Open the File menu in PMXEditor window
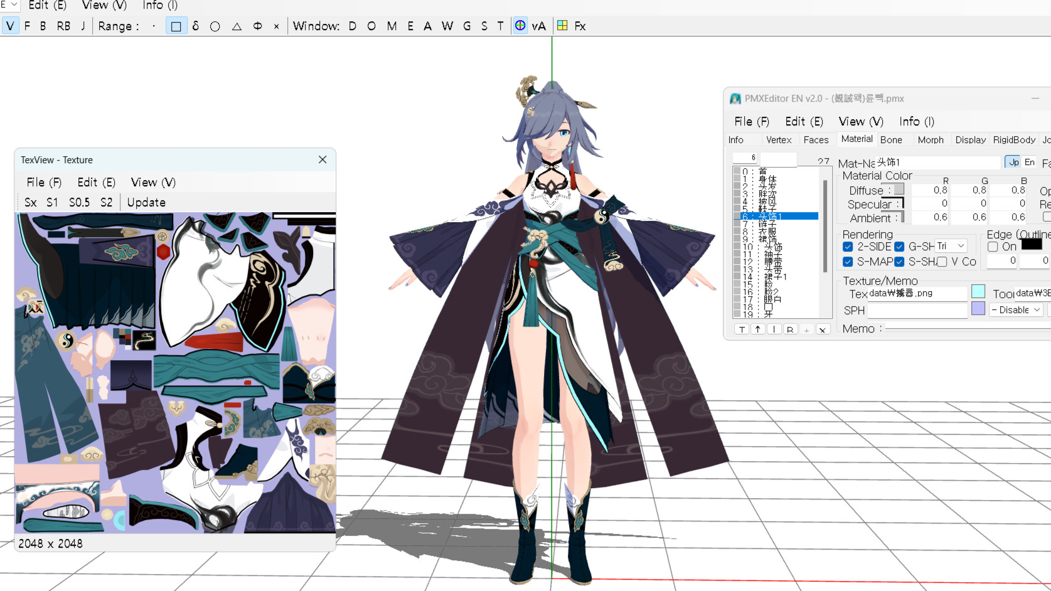This screenshot has width=1051, height=591. coord(751,122)
